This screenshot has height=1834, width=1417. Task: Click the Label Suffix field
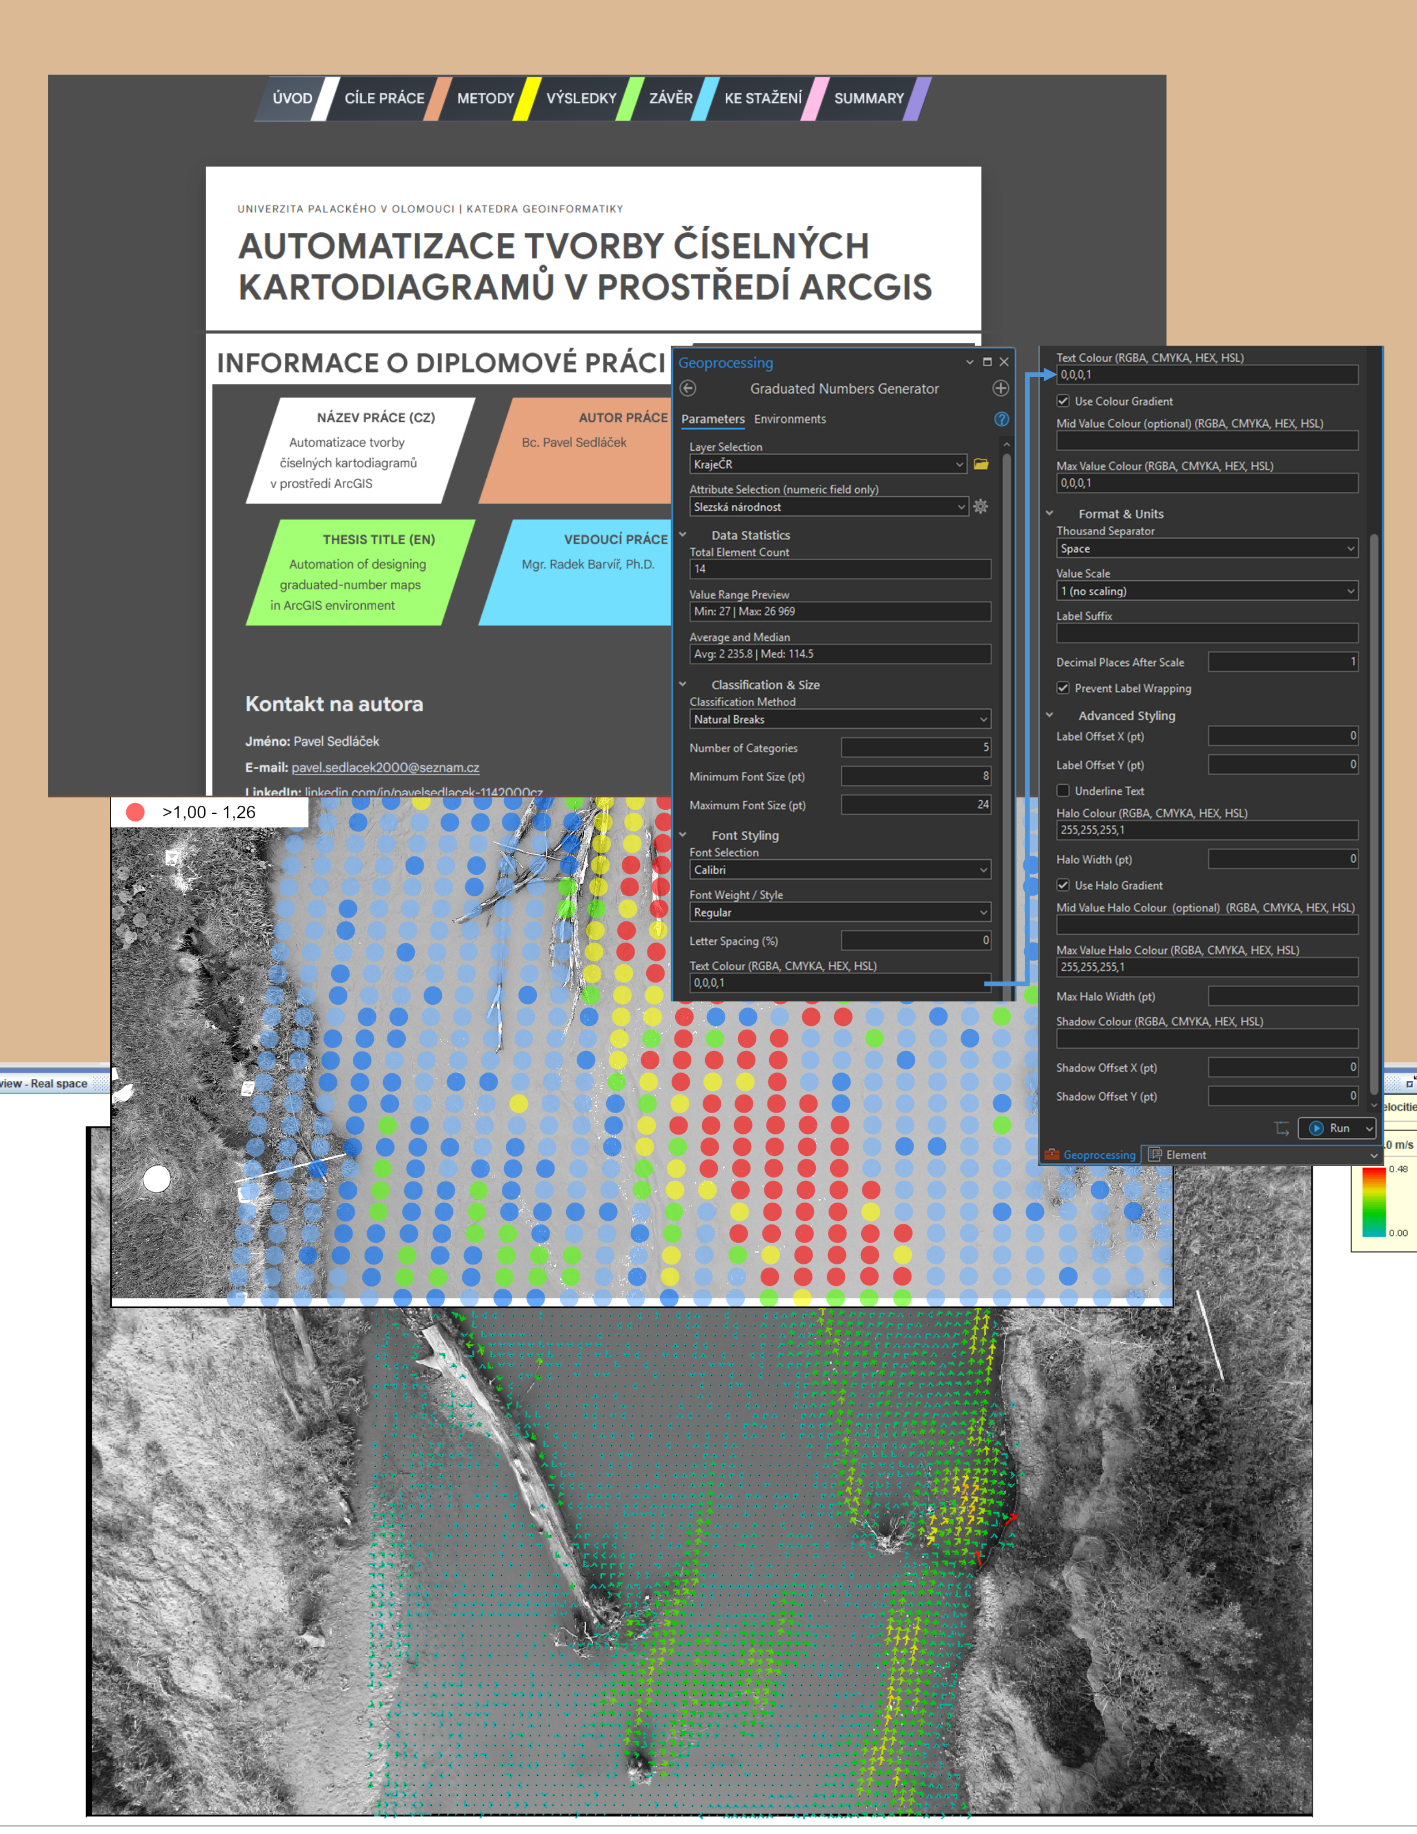1207,633
